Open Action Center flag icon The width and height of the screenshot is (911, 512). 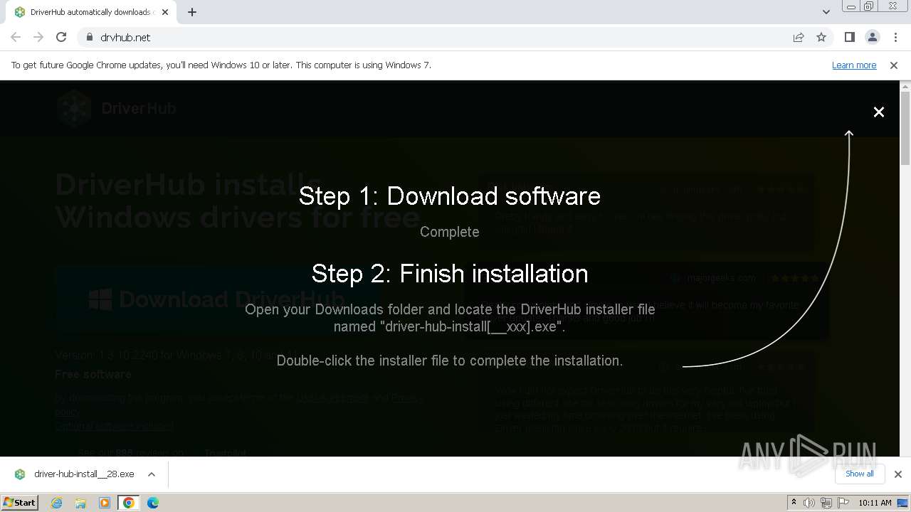(843, 503)
